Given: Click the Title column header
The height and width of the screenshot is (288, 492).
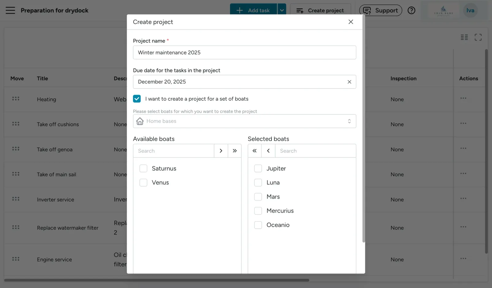Looking at the screenshot, I should point(42,78).
